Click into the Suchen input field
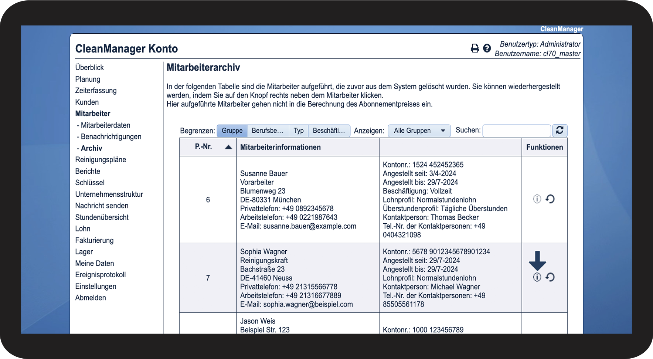Image resolution: width=653 pixels, height=359 pixels. [516, 131]
